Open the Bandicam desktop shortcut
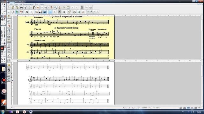This screenshot has height=114, width=204. point(4,81)
